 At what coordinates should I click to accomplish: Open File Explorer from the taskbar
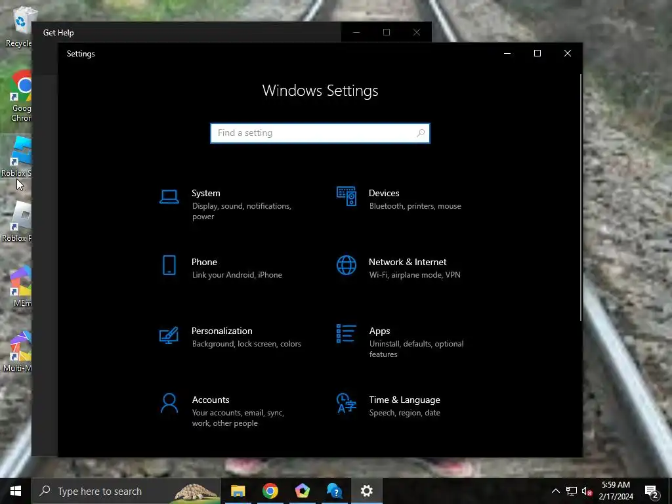click(238, 491)
